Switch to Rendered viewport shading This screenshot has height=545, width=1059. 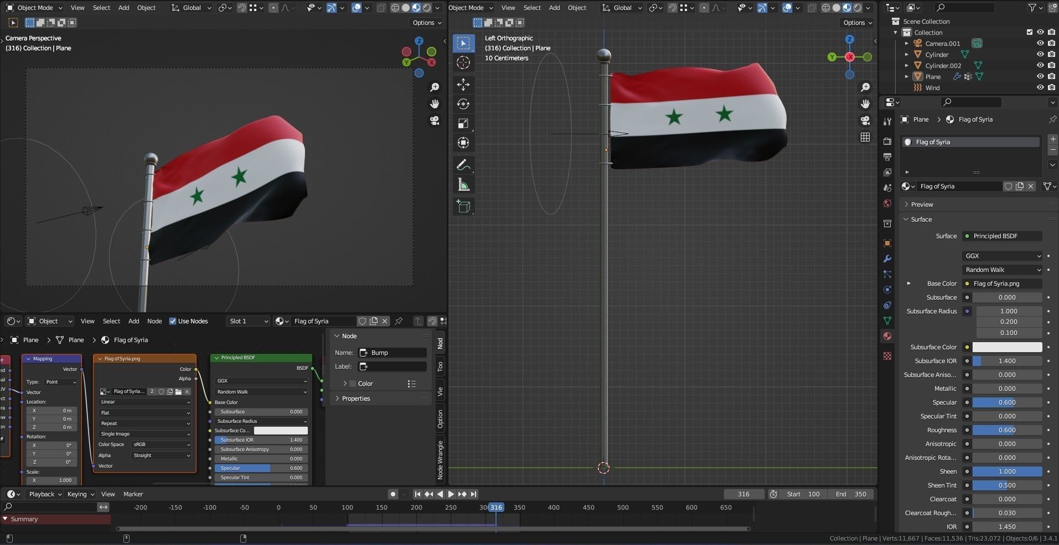click(426, 7)
